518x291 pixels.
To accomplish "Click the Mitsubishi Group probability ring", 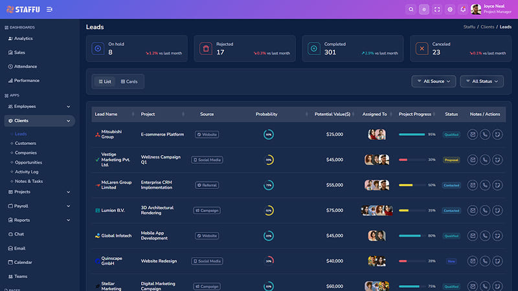I will pos(269,135).
